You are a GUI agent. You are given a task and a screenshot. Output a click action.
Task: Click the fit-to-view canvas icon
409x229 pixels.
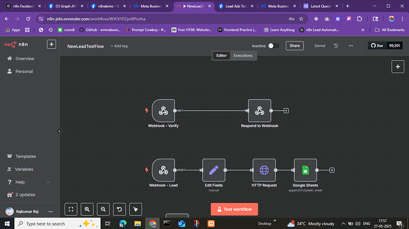click(71, 209)
